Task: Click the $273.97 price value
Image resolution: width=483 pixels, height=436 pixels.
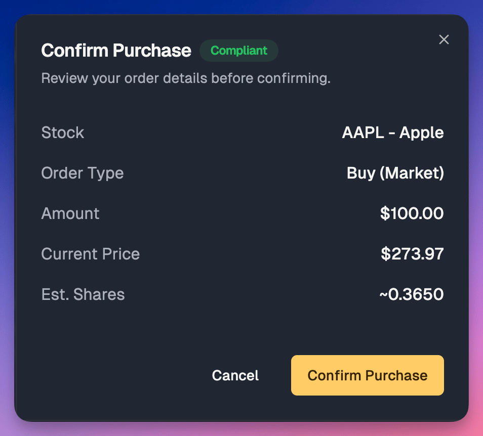Action: 412,254
